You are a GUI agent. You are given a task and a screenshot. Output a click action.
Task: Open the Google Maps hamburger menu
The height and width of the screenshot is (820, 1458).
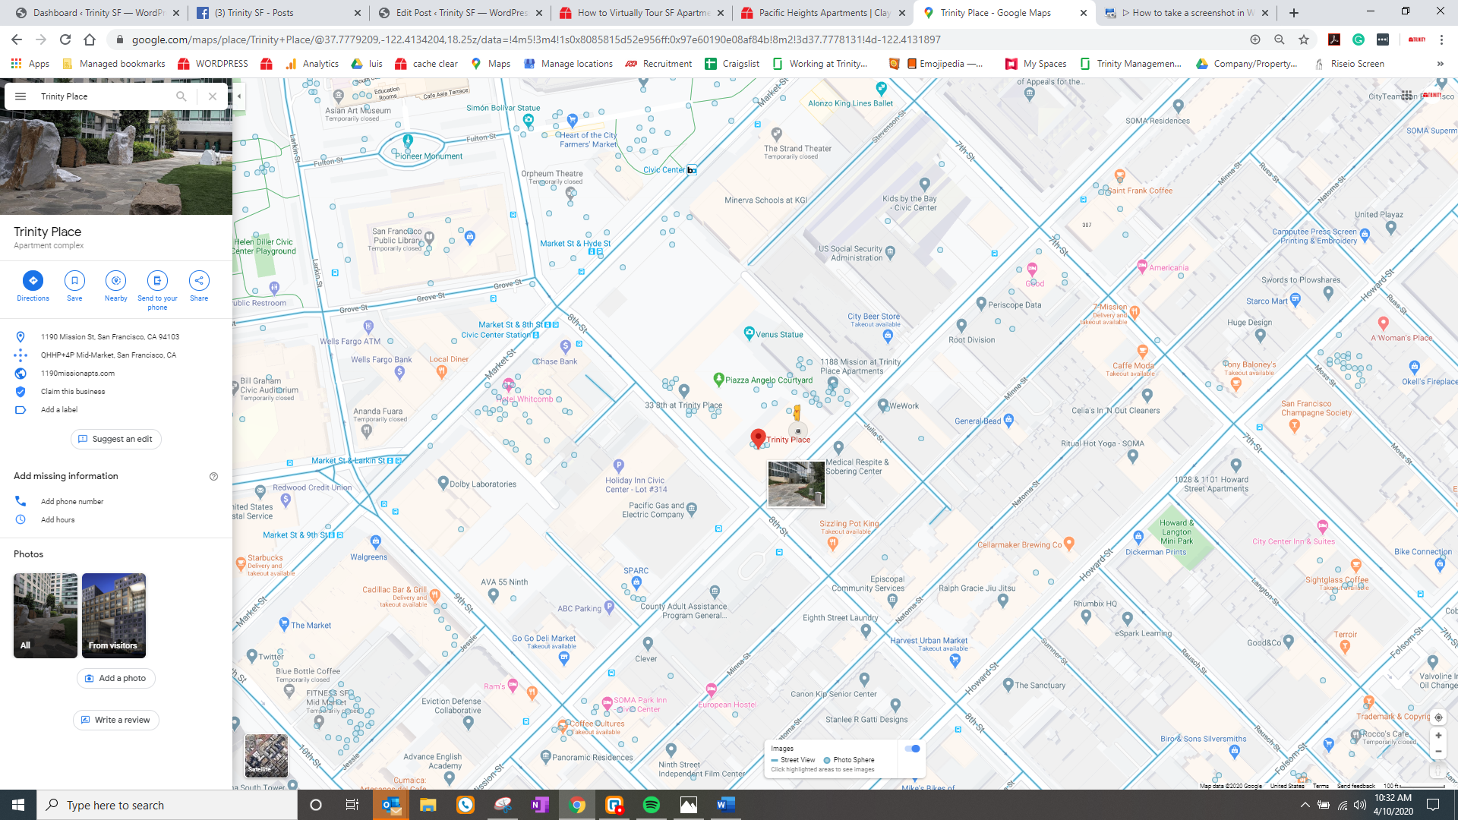click(21, 96)
